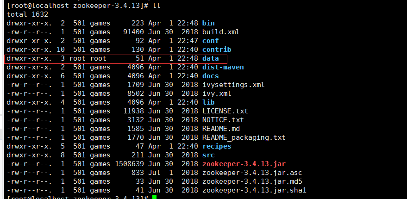Click the build.xml file name
The width and height of the screenshot is (407, 199).
pos(221,32)
